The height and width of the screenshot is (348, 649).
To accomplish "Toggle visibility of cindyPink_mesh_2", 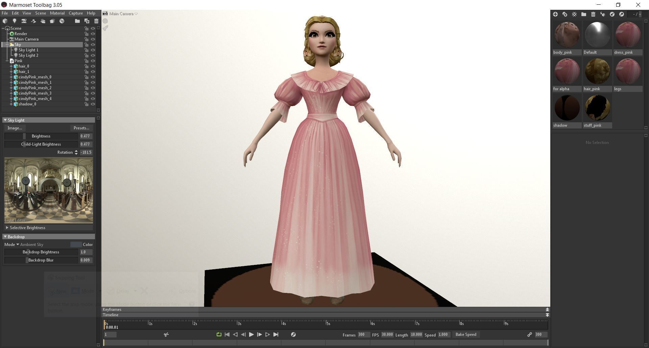I will point(93,88).
